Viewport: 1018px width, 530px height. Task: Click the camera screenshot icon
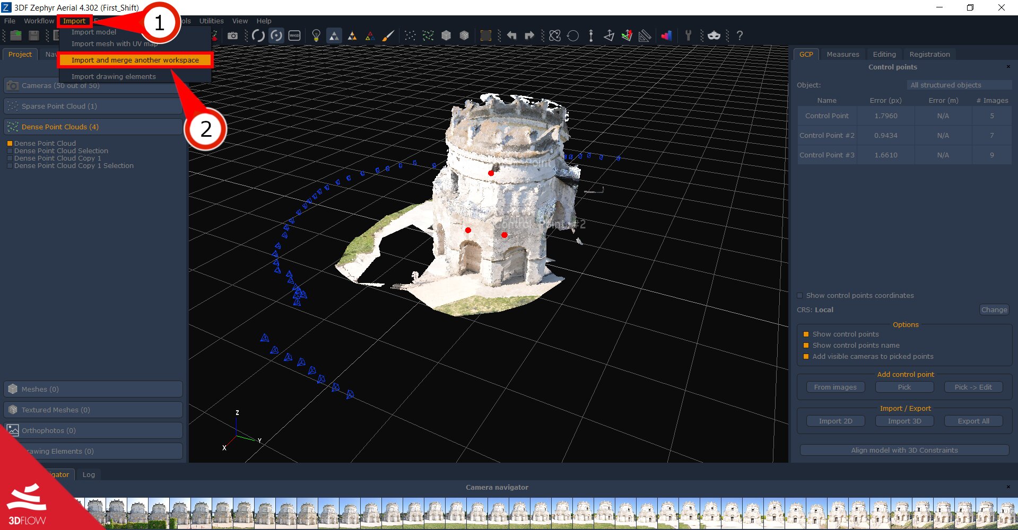232,36
